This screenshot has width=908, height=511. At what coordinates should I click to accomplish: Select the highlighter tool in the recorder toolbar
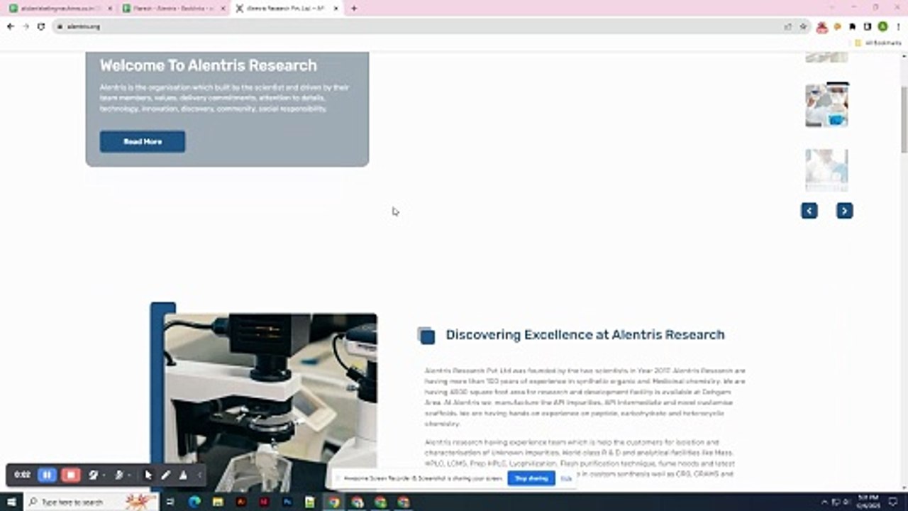coord(183,475)
